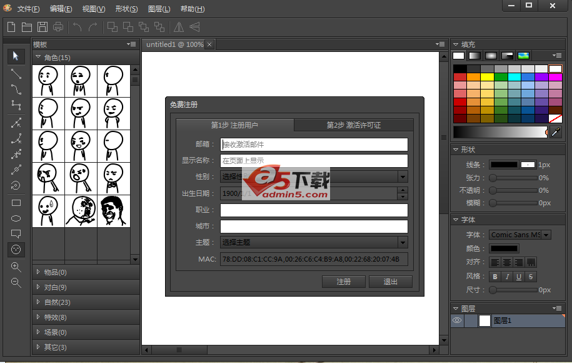Image resolution: width=572 pixels, height=363 pixels.
Task: Click the bring to front icon
Action: 113,27
